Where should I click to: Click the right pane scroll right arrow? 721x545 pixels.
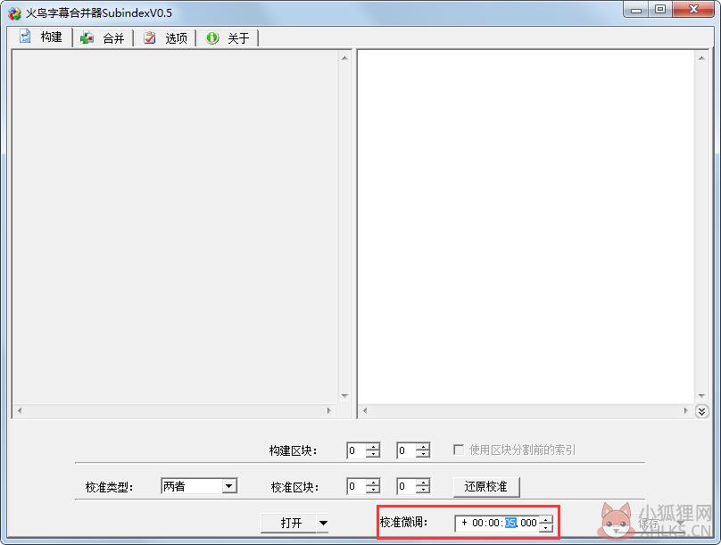tap(685, 410)
